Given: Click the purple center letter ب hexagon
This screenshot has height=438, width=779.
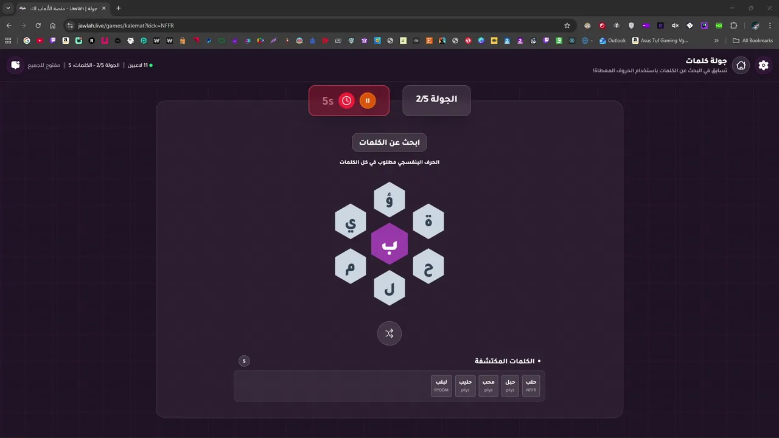Looking at the screenshot, I should pyautogui.click(x=389, y=244).
